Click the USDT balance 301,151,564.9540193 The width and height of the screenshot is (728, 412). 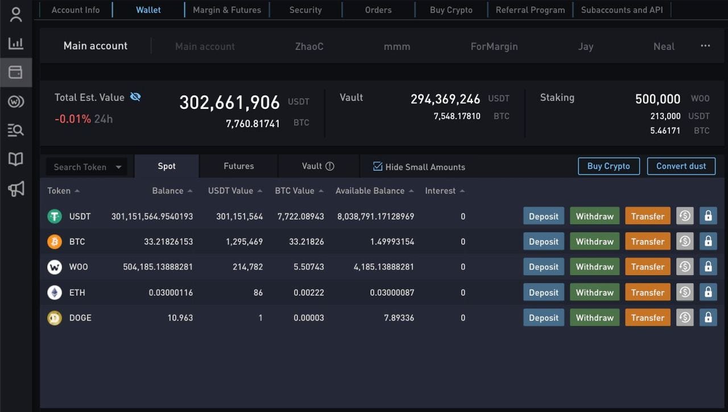[152, 216]
